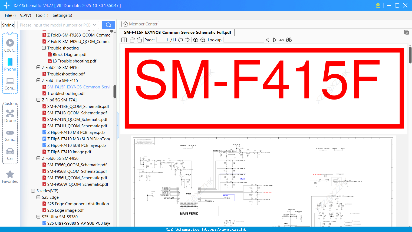The height and width of the screenshot is (232, 412).
Task: Zoom in on the schematic
Action: [x=196, y=40]
